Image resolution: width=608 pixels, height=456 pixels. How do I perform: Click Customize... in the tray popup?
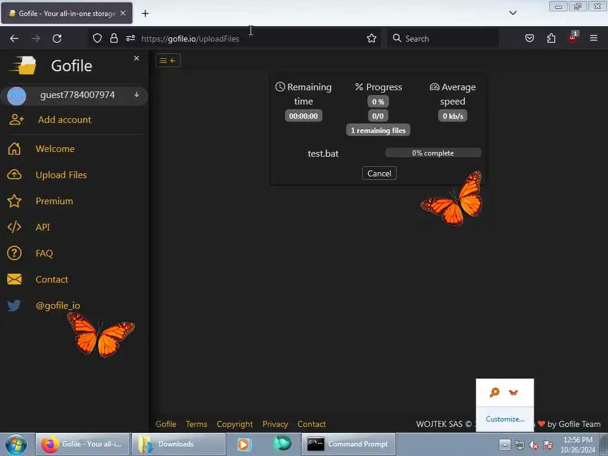(505, 419)
